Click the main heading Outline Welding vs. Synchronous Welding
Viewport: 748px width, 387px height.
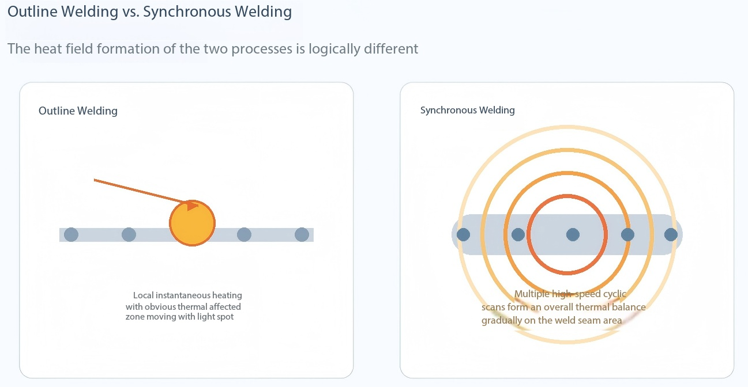[x=149, y=12]
